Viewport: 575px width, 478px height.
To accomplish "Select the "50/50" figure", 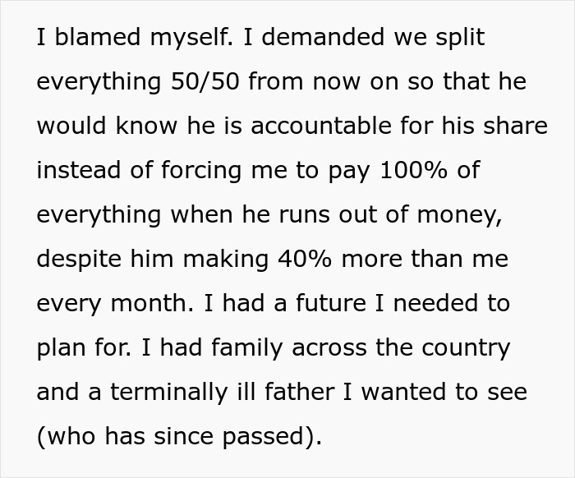I will (200, 82).
